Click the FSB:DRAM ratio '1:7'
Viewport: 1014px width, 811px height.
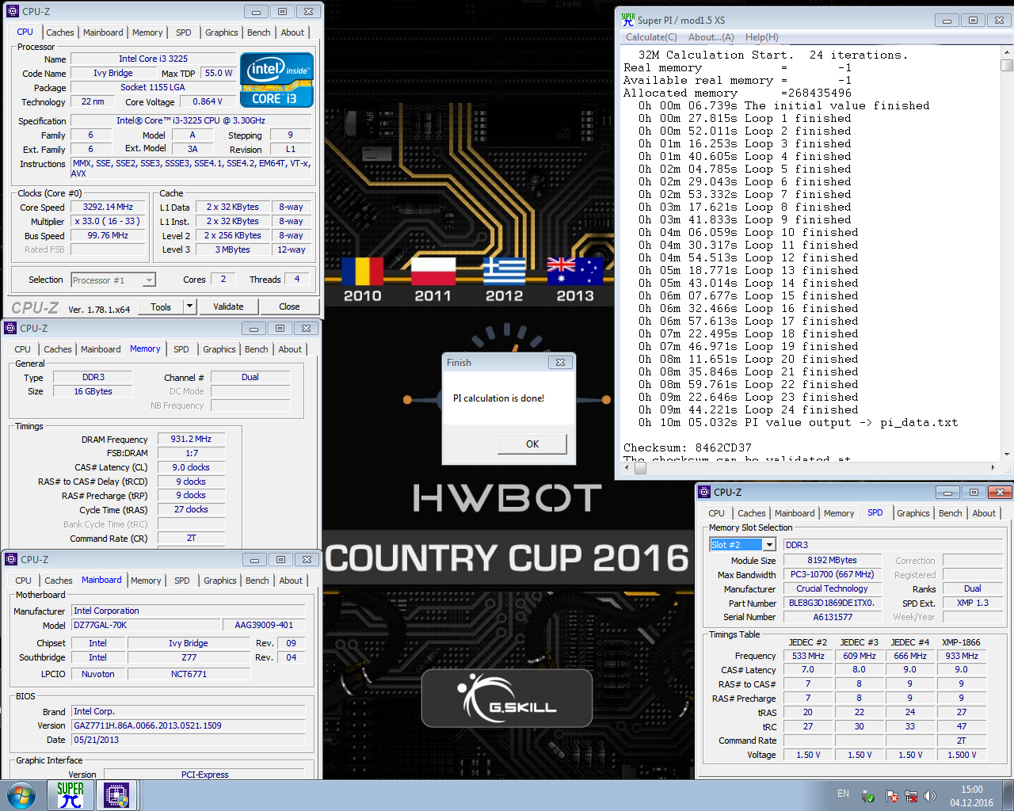pos(191,453)
